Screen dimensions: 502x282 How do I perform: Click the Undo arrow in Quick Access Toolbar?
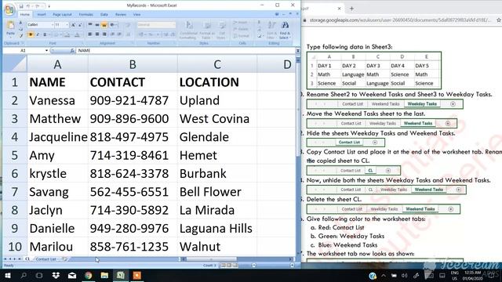pos(28,6)
